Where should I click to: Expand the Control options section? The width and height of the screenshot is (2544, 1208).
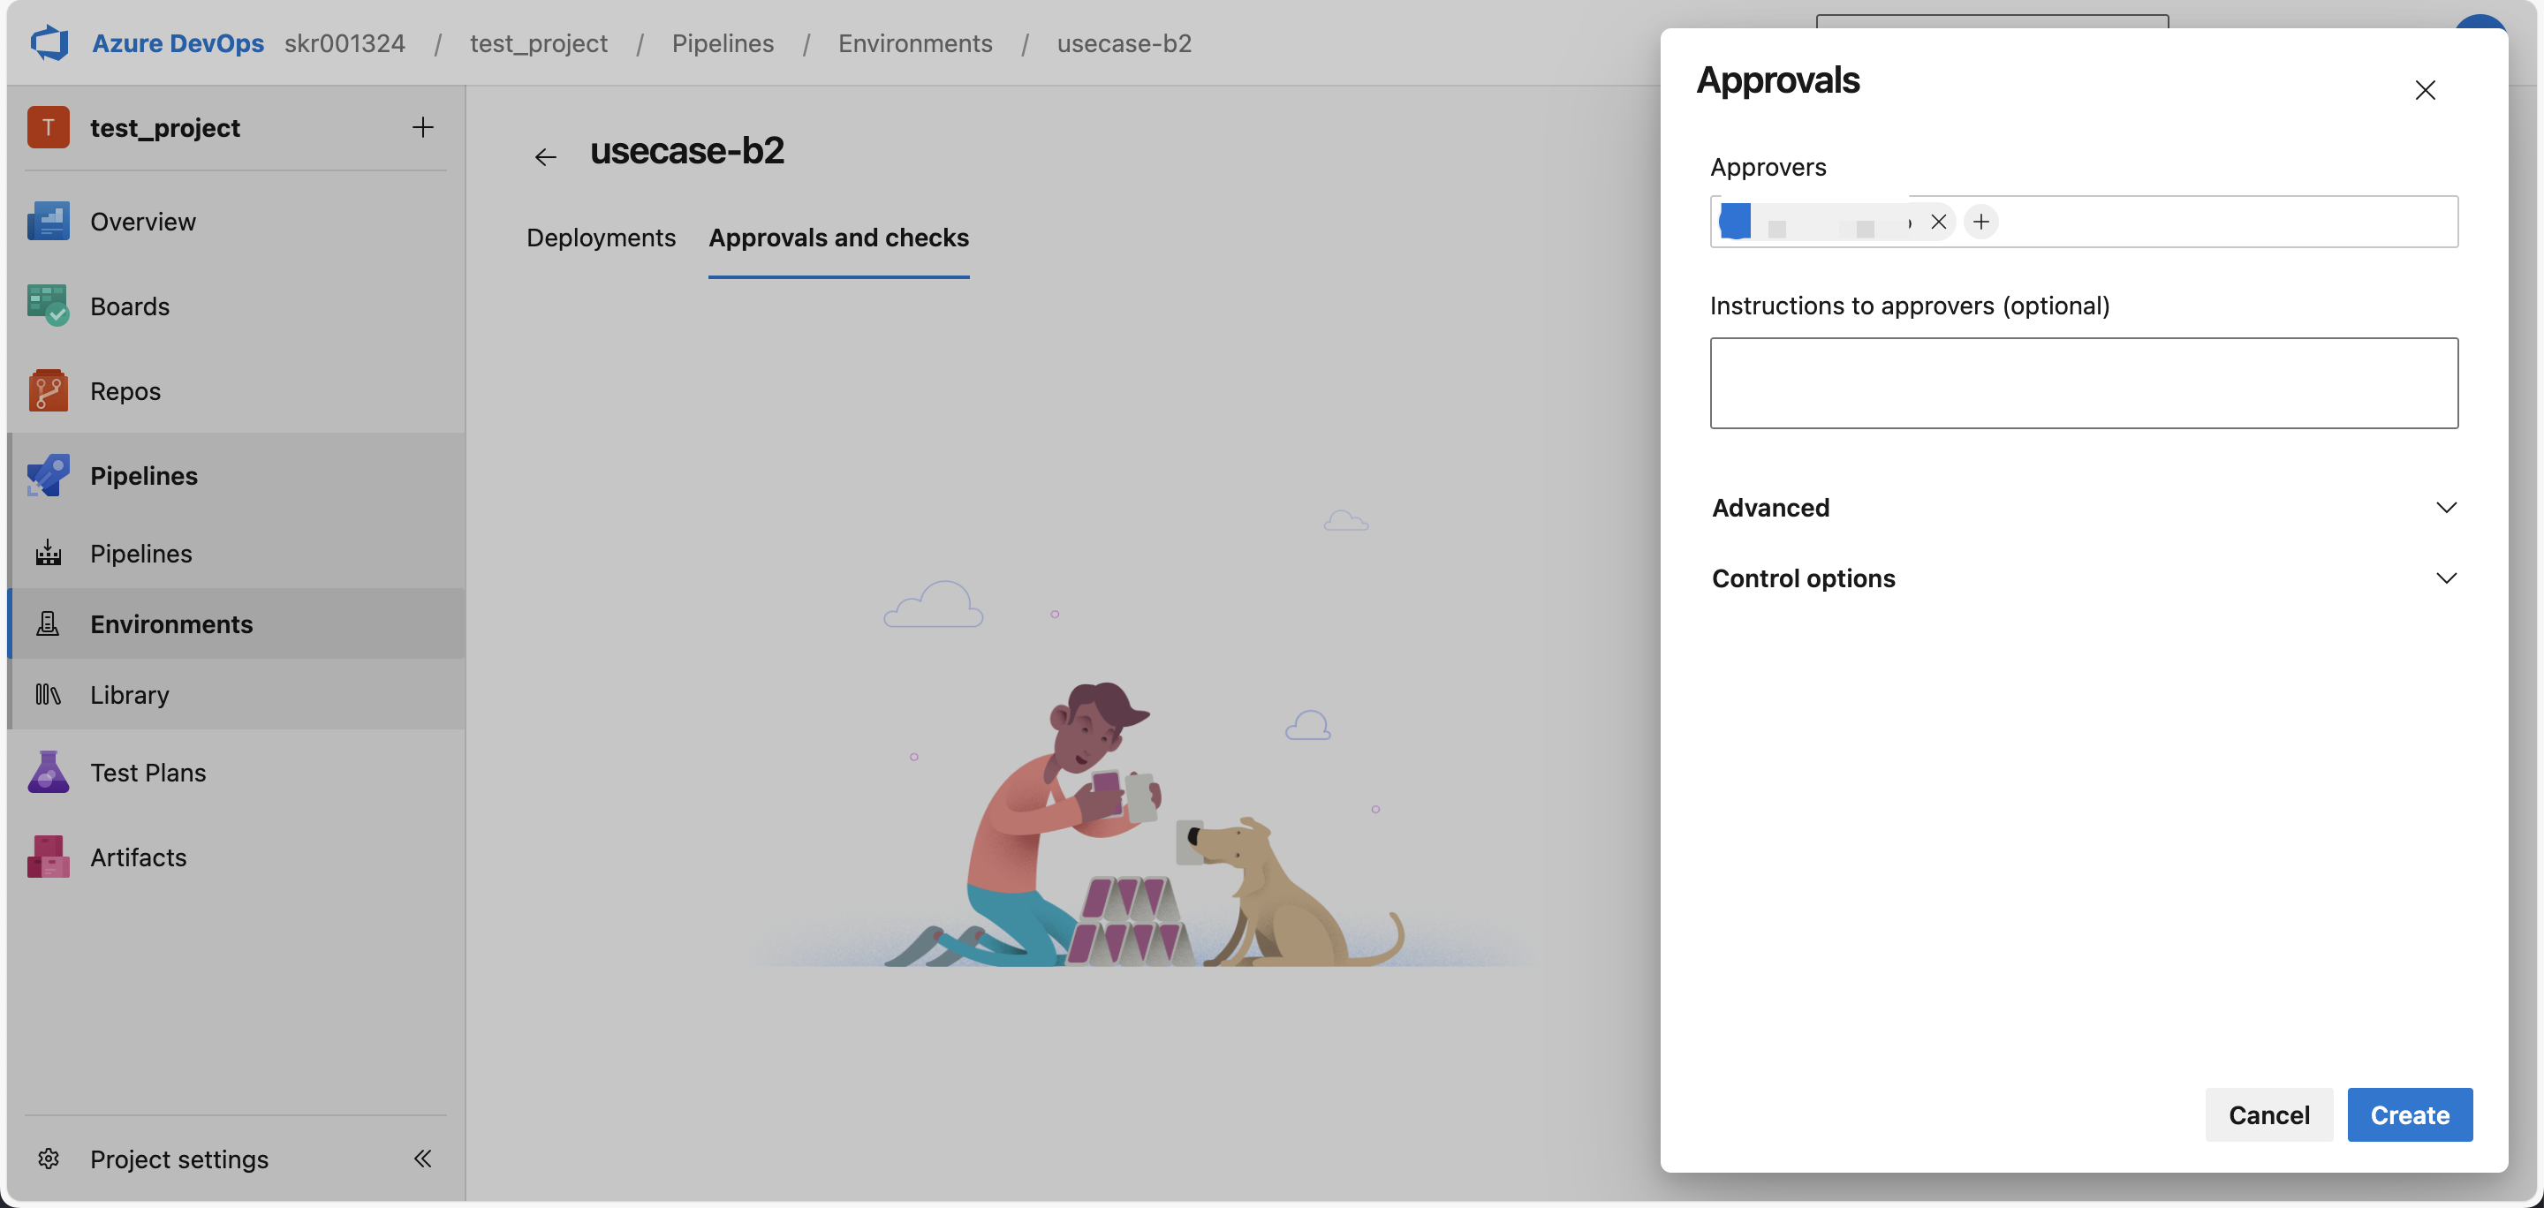[x=2446, y=578]
